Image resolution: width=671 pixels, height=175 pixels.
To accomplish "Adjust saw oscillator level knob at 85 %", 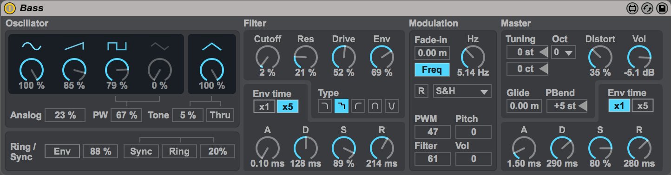I will click(x=74, y=70).
